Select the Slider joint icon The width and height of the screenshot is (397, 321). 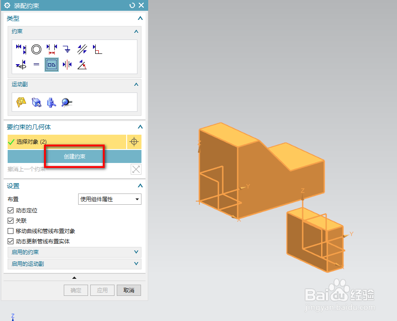click(x=36, y=102)
